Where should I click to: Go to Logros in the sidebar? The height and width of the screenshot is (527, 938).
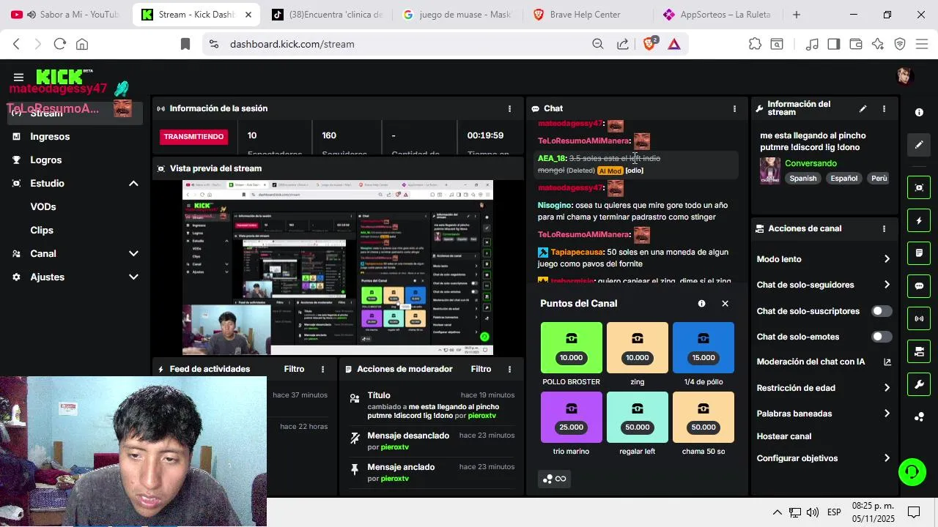(x=45, y=160)
